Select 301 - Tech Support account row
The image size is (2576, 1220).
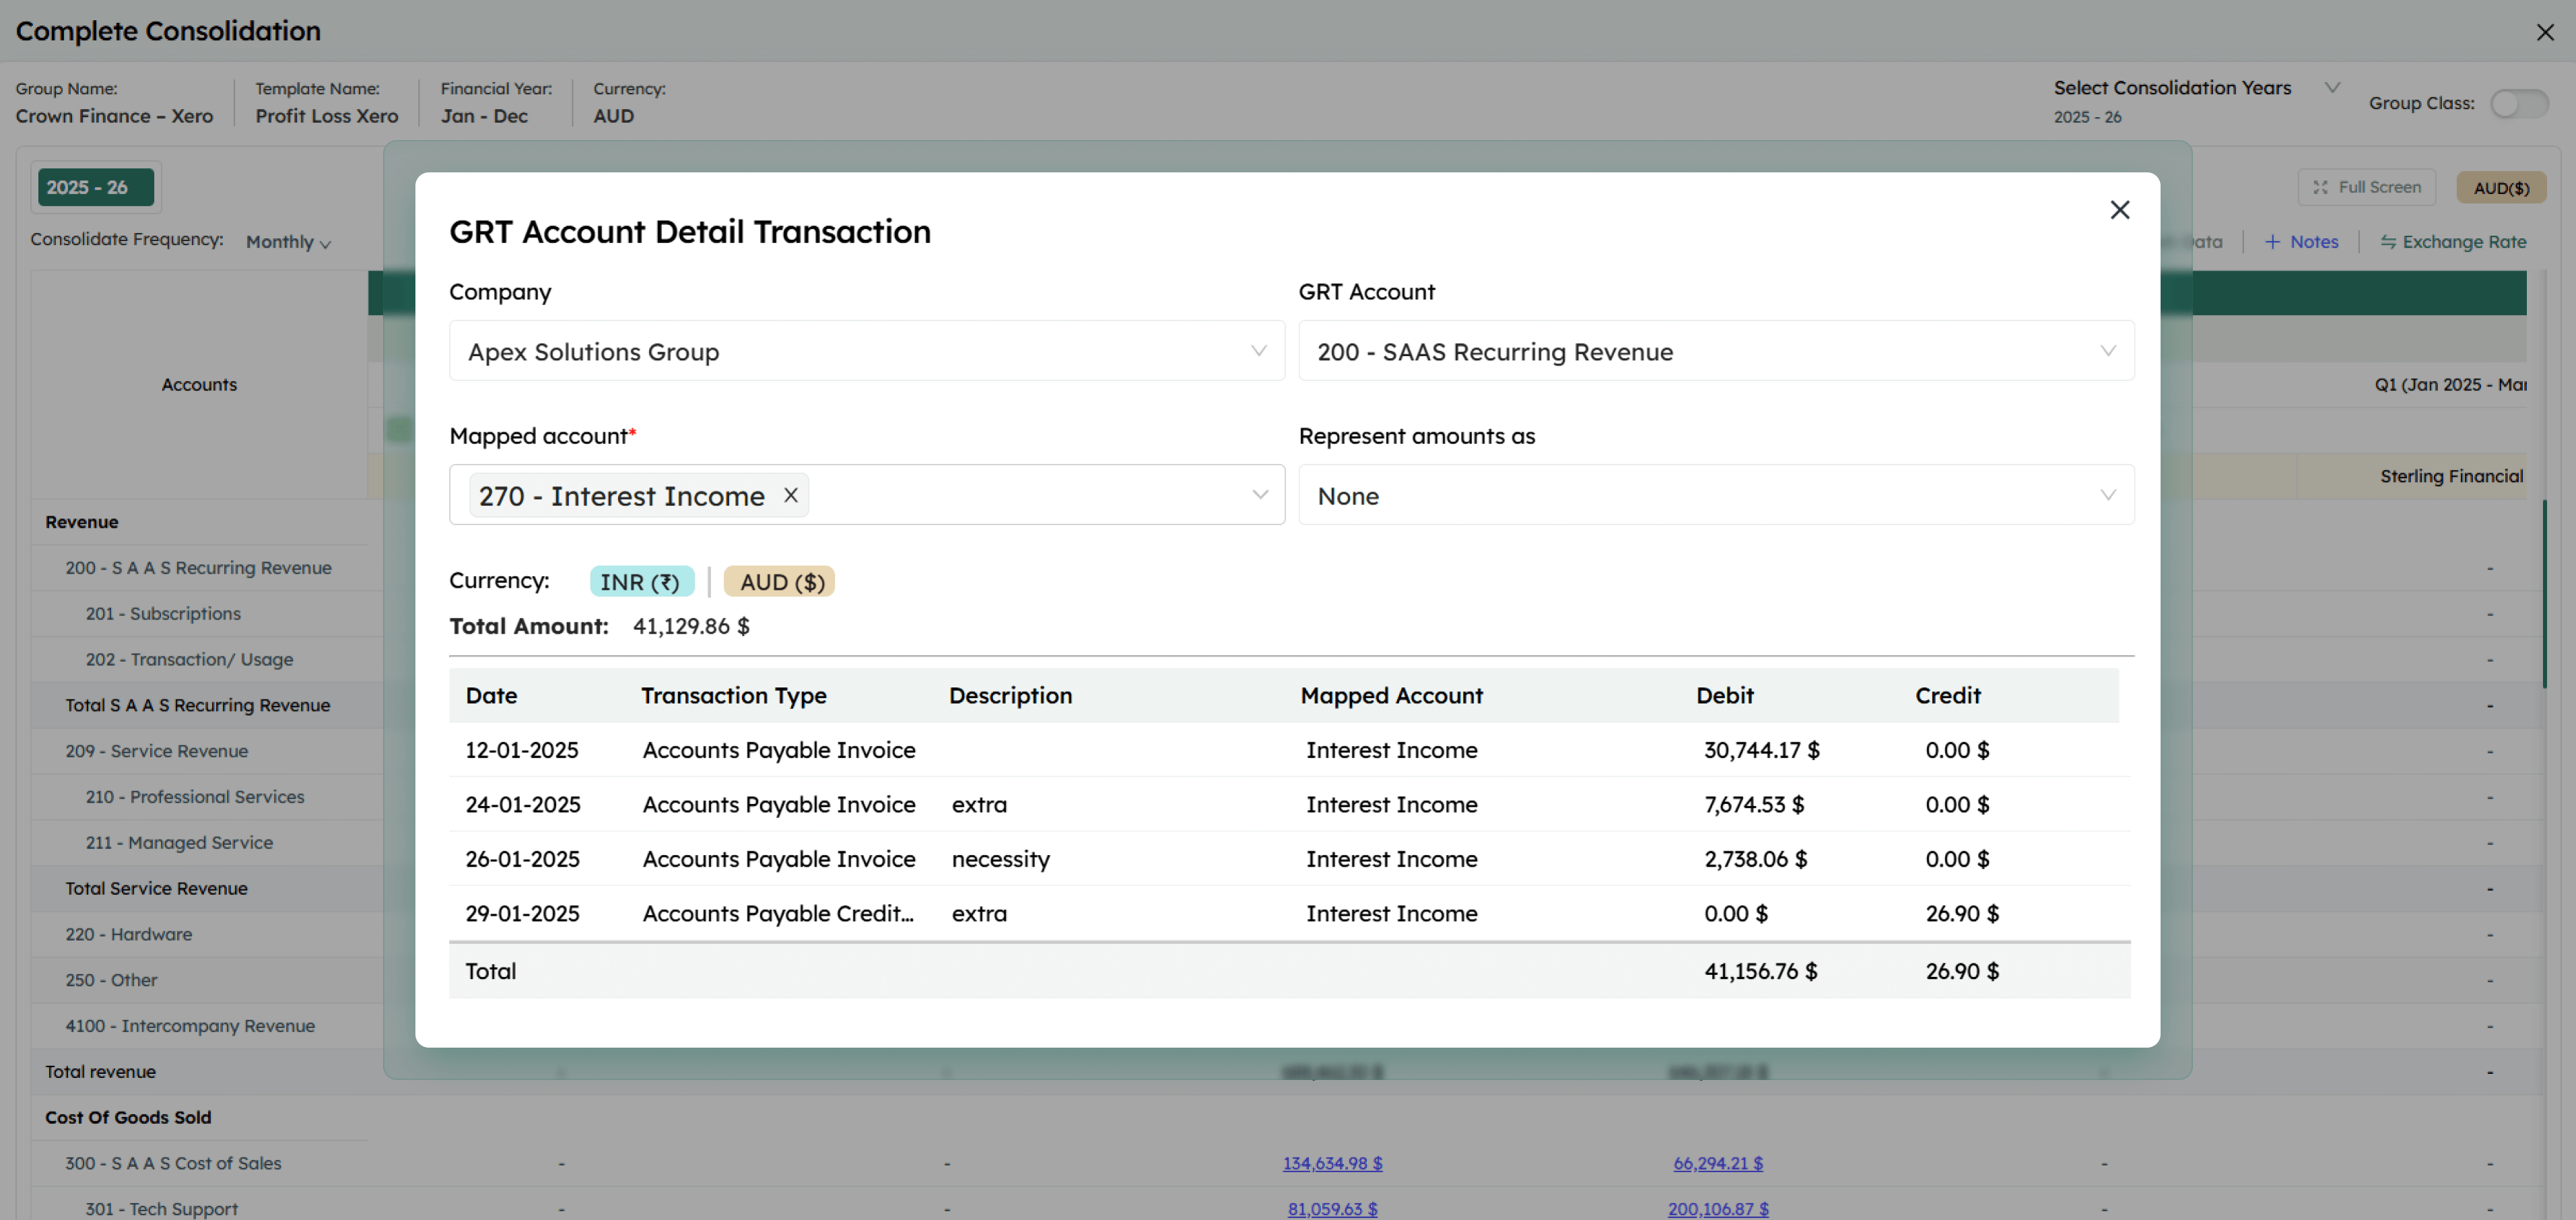[161, 1209]
